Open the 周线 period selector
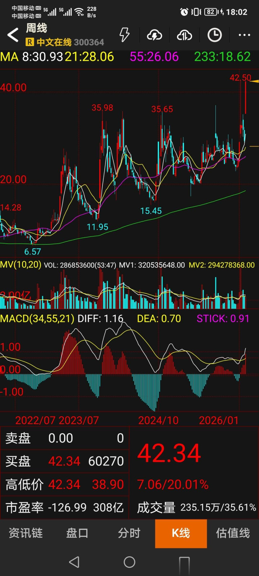The width and height of the screenshot is (259, 576). coord(36,28)
